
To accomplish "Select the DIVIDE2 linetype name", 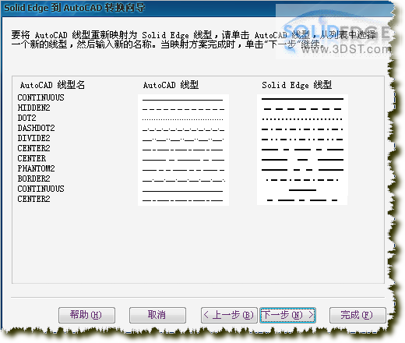I will [33, 138].
